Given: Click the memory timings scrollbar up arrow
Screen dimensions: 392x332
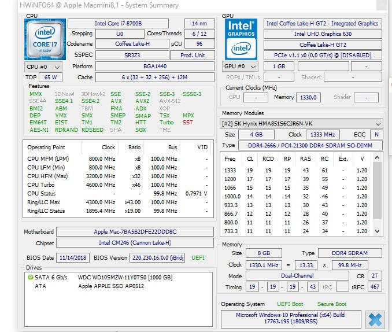Looking at the screenshot, I should pyautogui.click(x=377, y=157).
